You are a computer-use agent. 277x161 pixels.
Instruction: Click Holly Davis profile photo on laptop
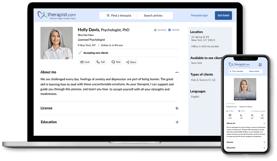click(x=57, y=43)
